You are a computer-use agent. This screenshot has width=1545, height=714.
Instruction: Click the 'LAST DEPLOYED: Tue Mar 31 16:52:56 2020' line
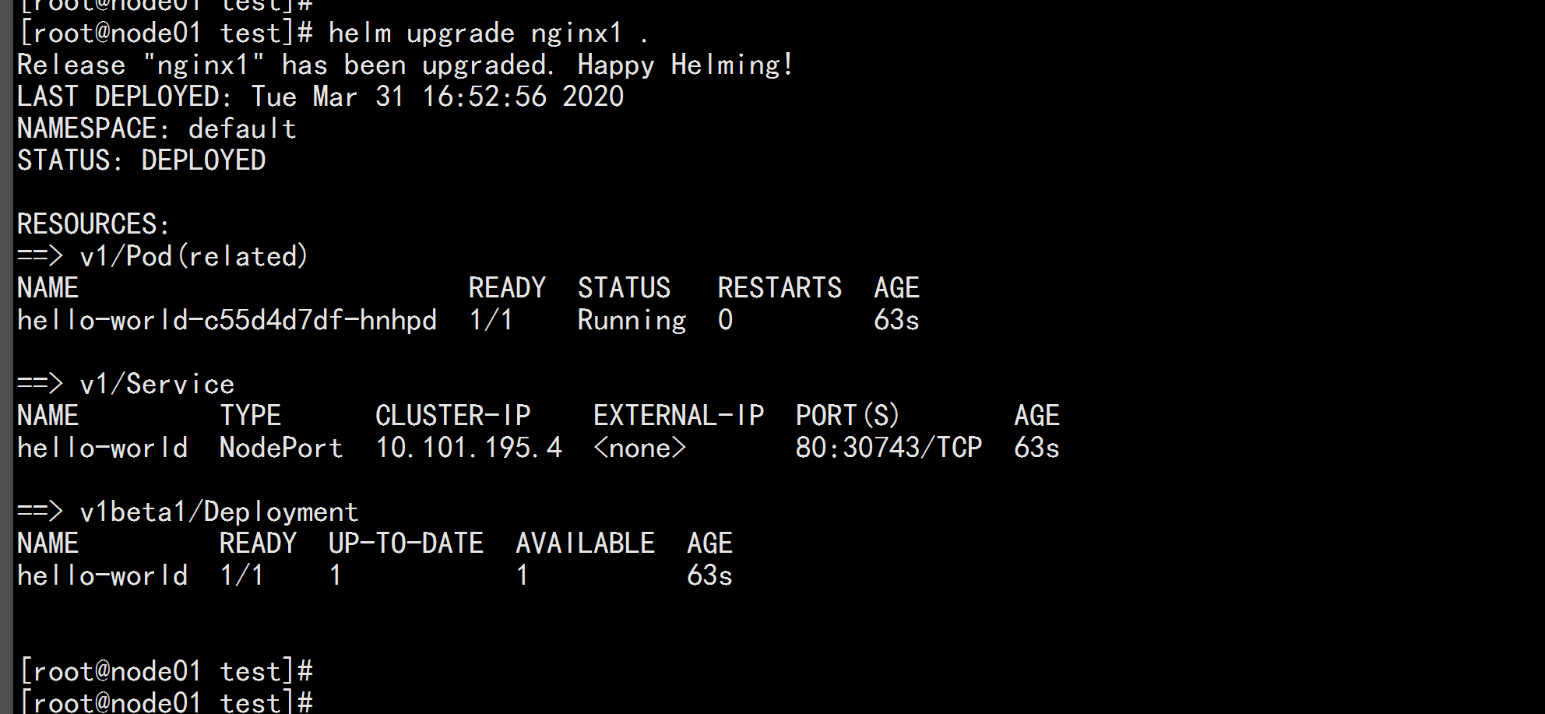tap(320, 97)
